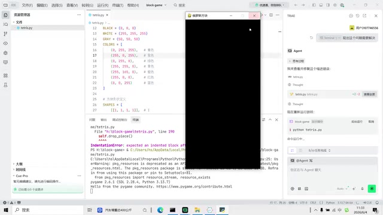Open Source Control view in activity bar
The height and width of the screenshot is (215, 383).
tap(5, 34)
